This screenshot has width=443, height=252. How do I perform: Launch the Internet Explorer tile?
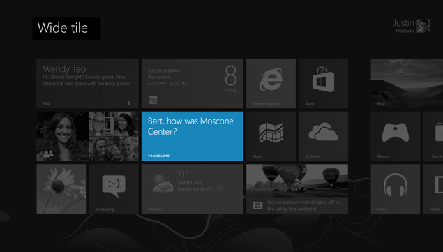pyautogui.click(x=271, y=84)
